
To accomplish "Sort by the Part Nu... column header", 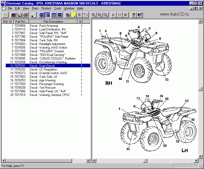I will [21, 21].
